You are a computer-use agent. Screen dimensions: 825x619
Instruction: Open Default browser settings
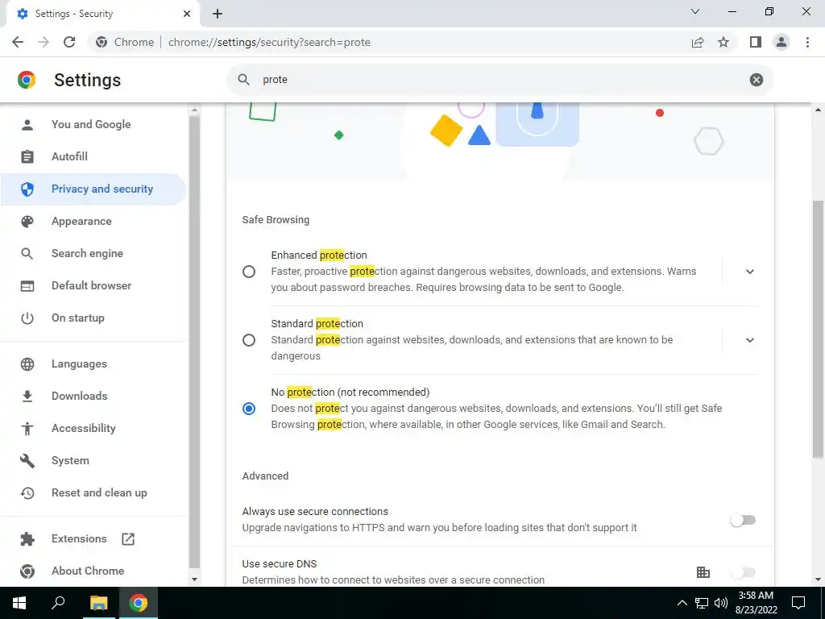pyautogui.click(x=93, y=285)
